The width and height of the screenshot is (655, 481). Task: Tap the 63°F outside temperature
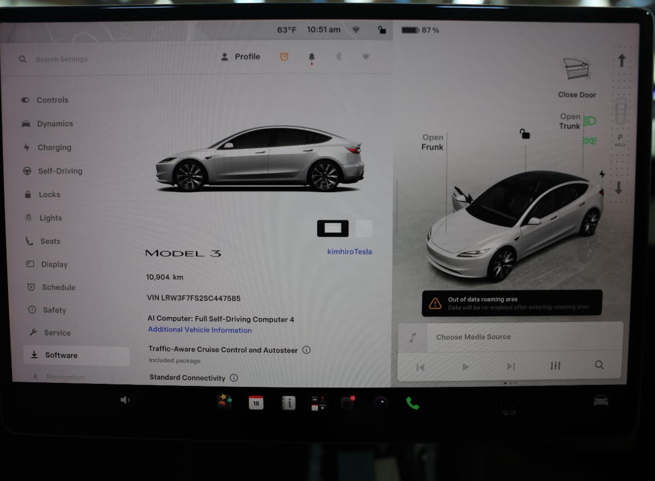(x=287, y=30)
